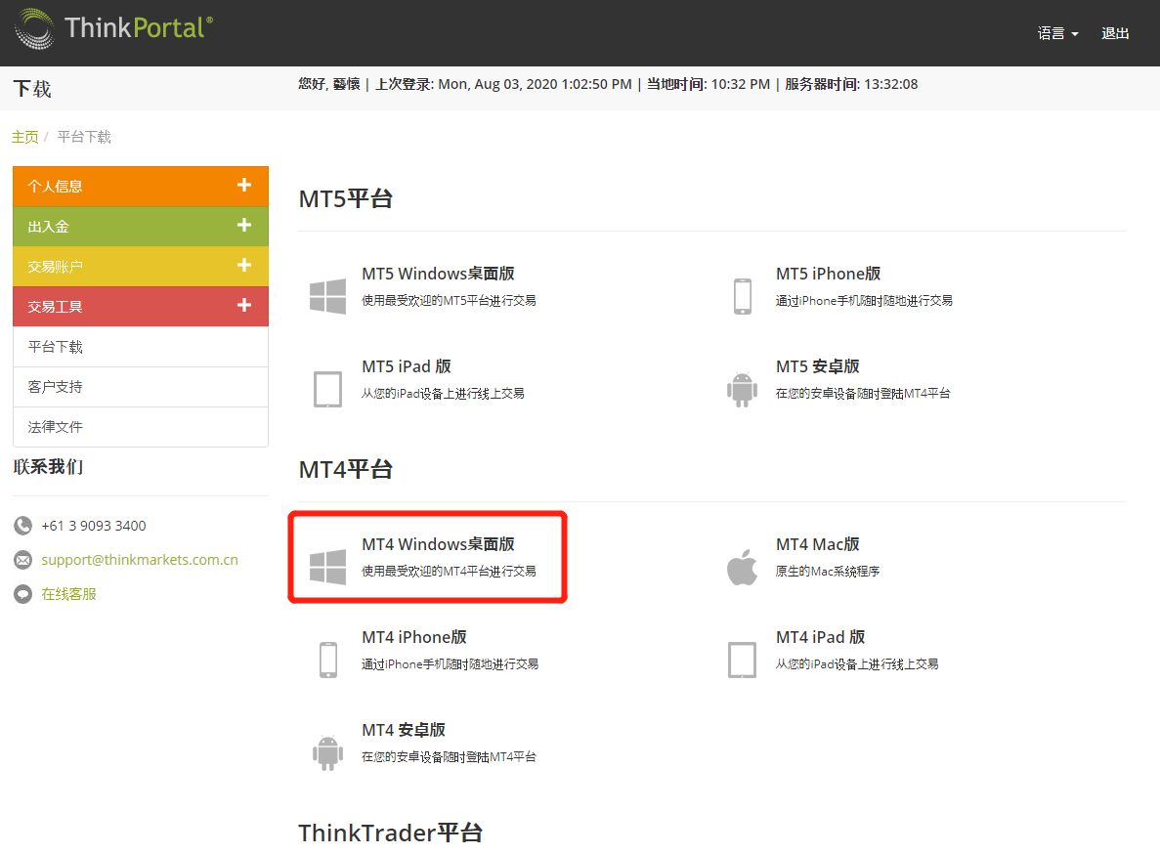Viewport: 1160px width, 854px height.
Task: Click the MT4 iPhone phone icon
Action: 327,660
